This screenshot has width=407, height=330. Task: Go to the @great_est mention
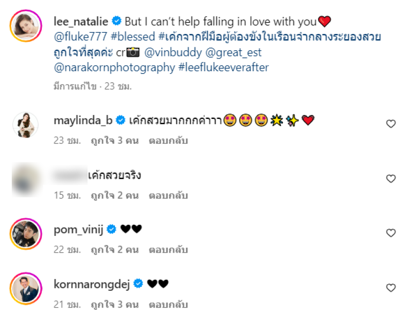tap(234, 52)
